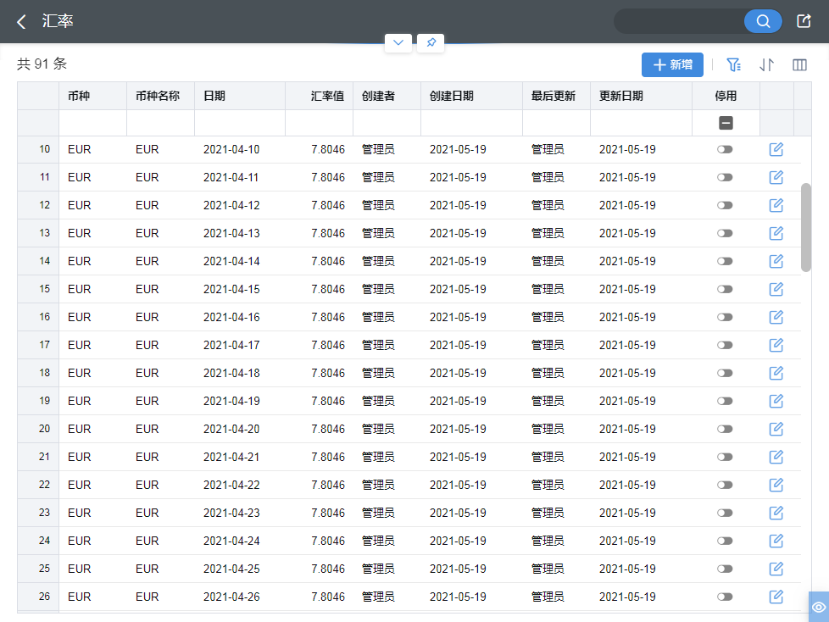The image size is (829, 622).
Task: Toggle 停用 switch for row 16
Action: pos(725,317)
